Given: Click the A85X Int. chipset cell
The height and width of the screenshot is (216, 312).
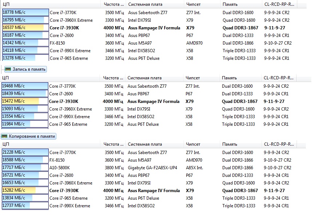Looking at the screenshot, I should pyautogui.click(x=194, y=168).
